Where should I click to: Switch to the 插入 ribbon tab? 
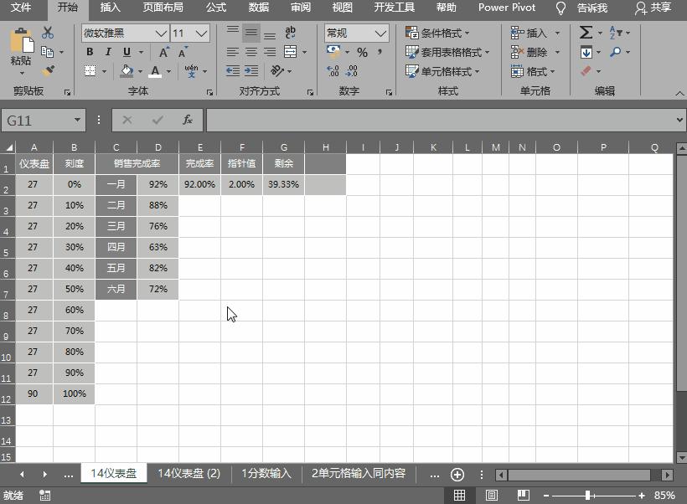click(x=110, y=8)
